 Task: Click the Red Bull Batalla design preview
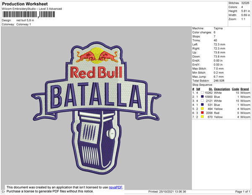click(96, 108)
